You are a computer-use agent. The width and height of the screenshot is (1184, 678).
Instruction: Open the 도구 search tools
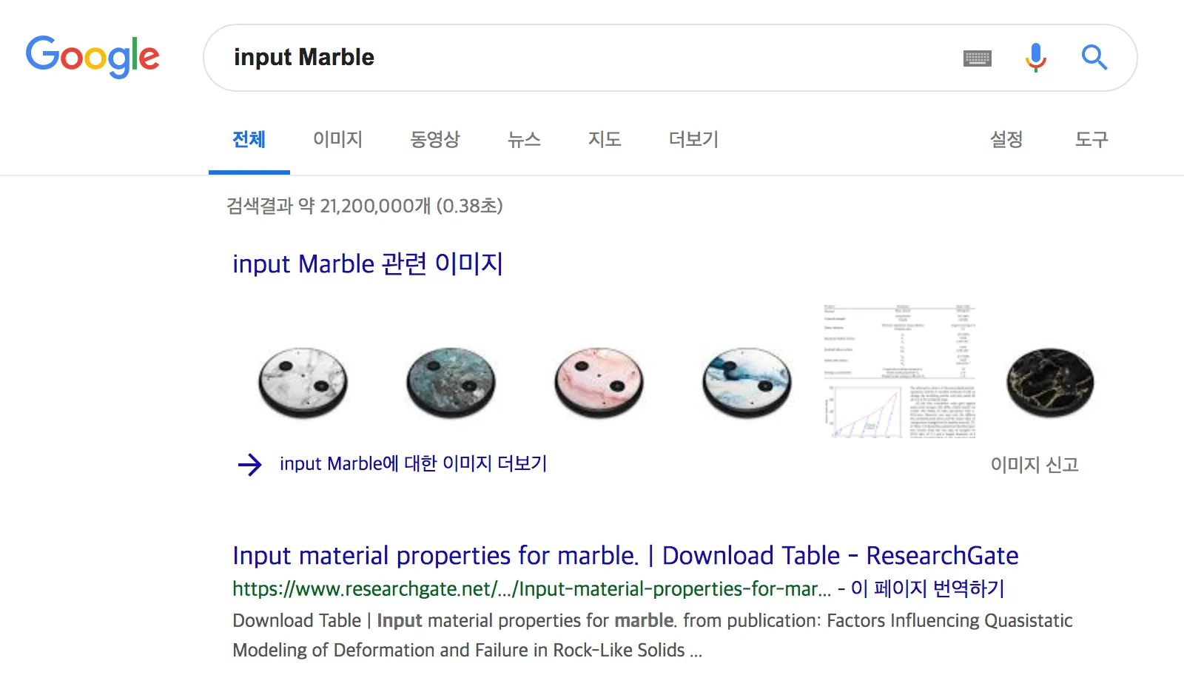tap(1091, 139)
